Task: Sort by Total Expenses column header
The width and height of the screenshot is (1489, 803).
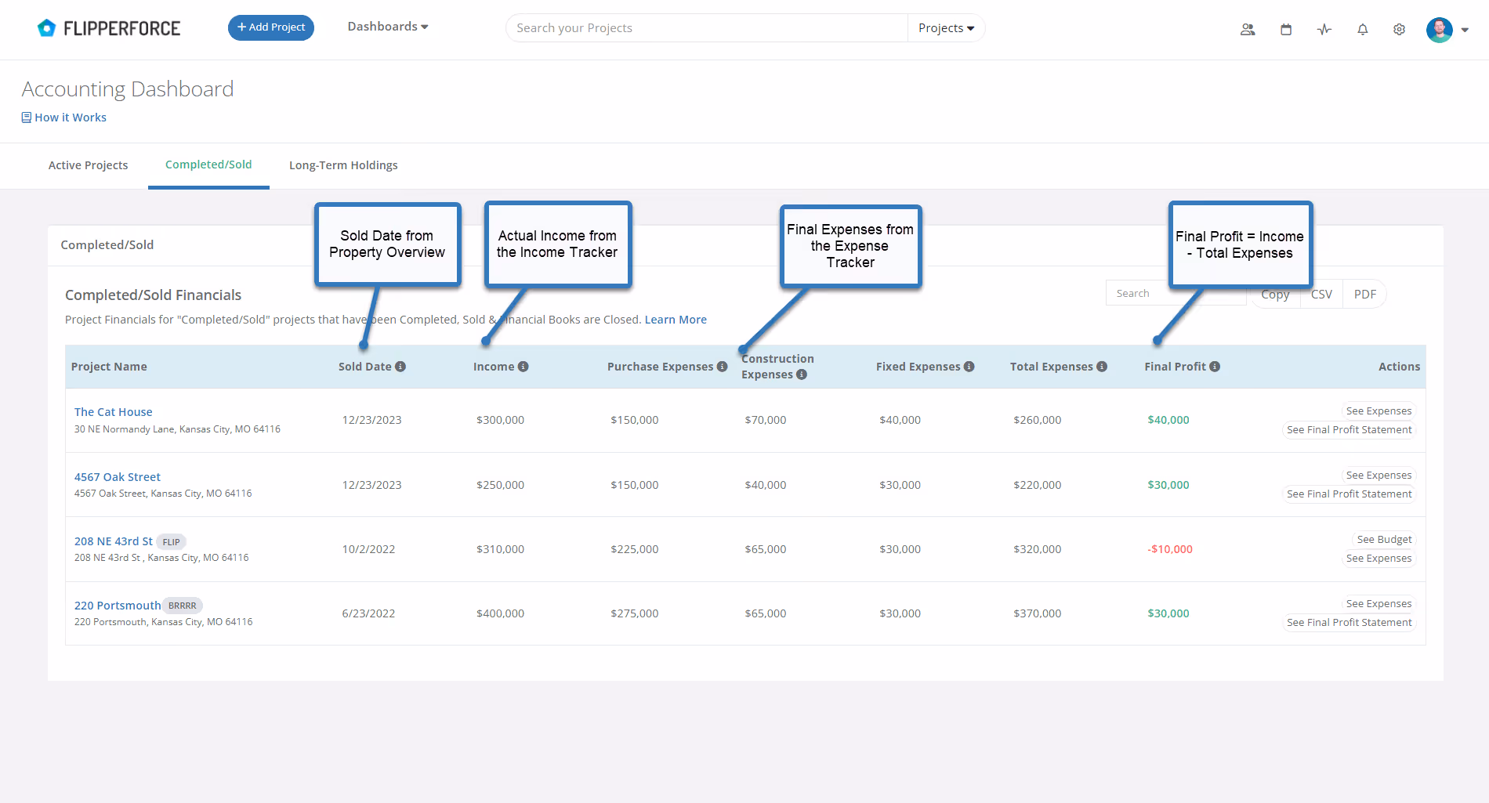Action: [x=1051, y=367]
